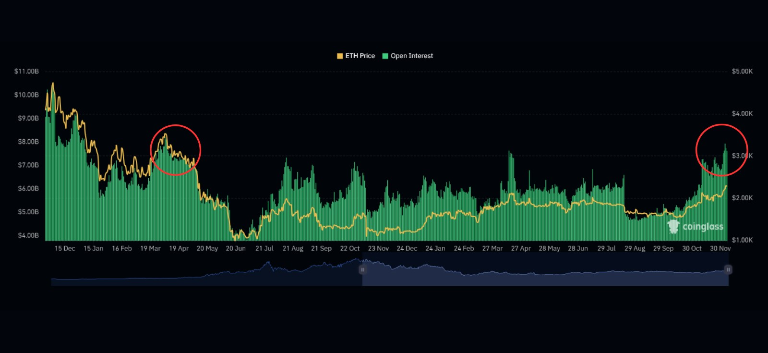
Task: Grab the left handle of range slider
Action: pyautogui.click(x=363, y=270)
